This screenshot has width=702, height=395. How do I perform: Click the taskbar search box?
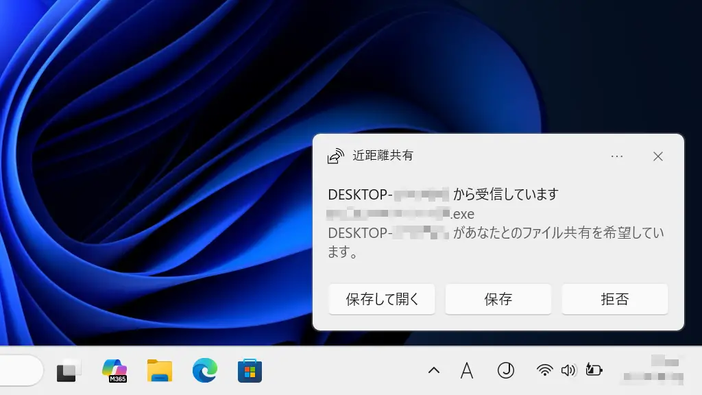pyautogui.click(x=21, y=371)
